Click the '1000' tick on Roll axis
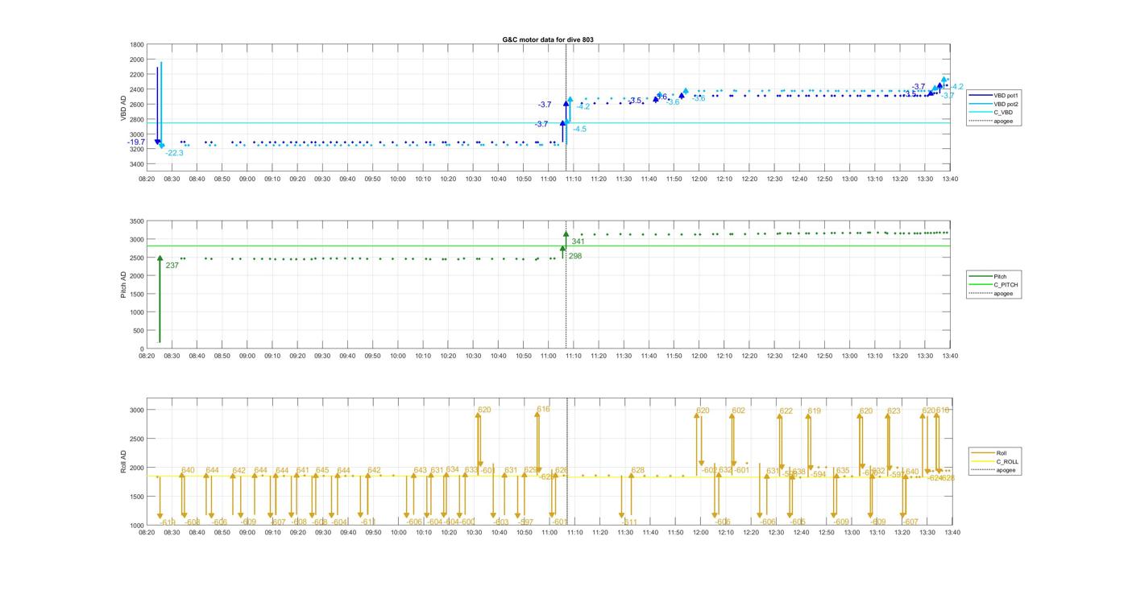This screenshot has width=1128, height=590. coord(137,526)
